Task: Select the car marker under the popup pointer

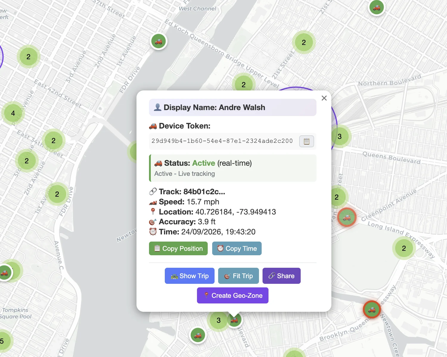Action: click(235, 320)
